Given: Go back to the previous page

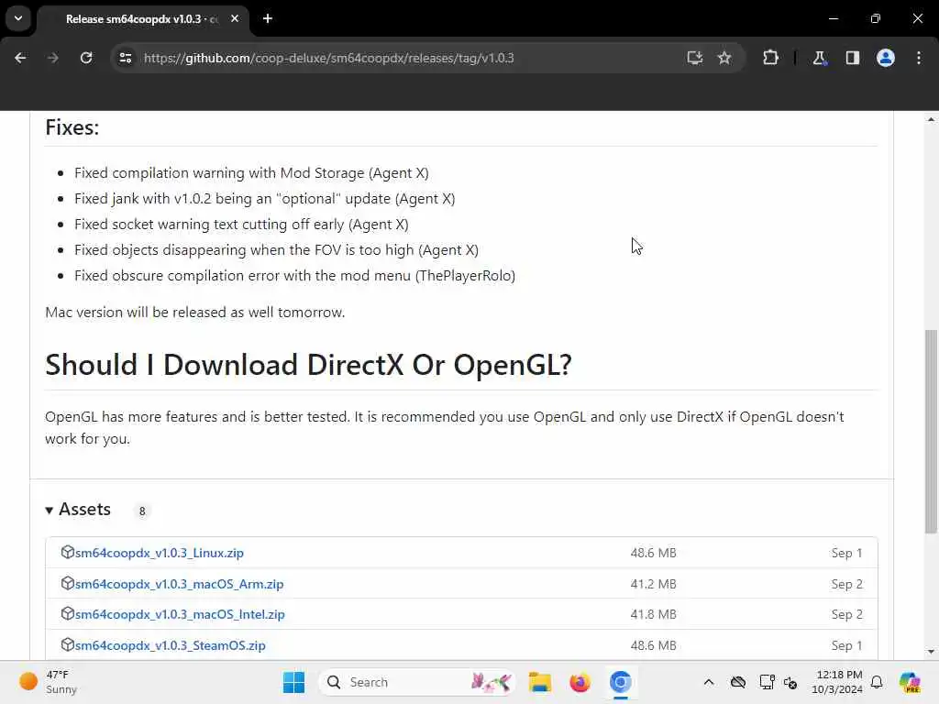Looking at the screenshot, I should pyautogui.click(x=20, y=58).
